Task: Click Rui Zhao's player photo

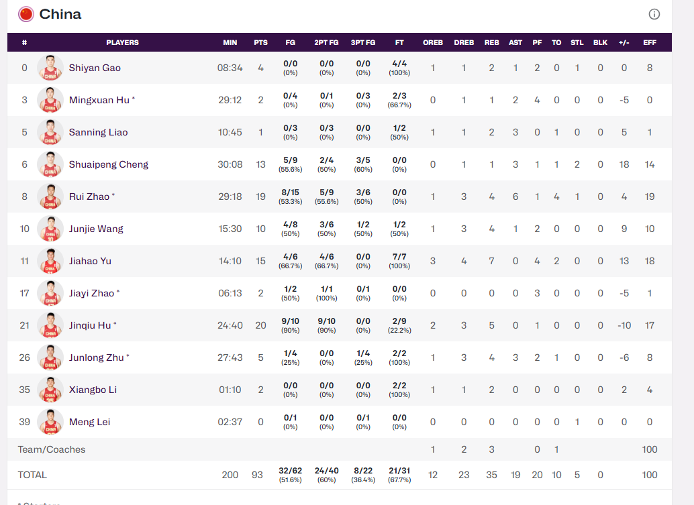Action: pos(50,197)
